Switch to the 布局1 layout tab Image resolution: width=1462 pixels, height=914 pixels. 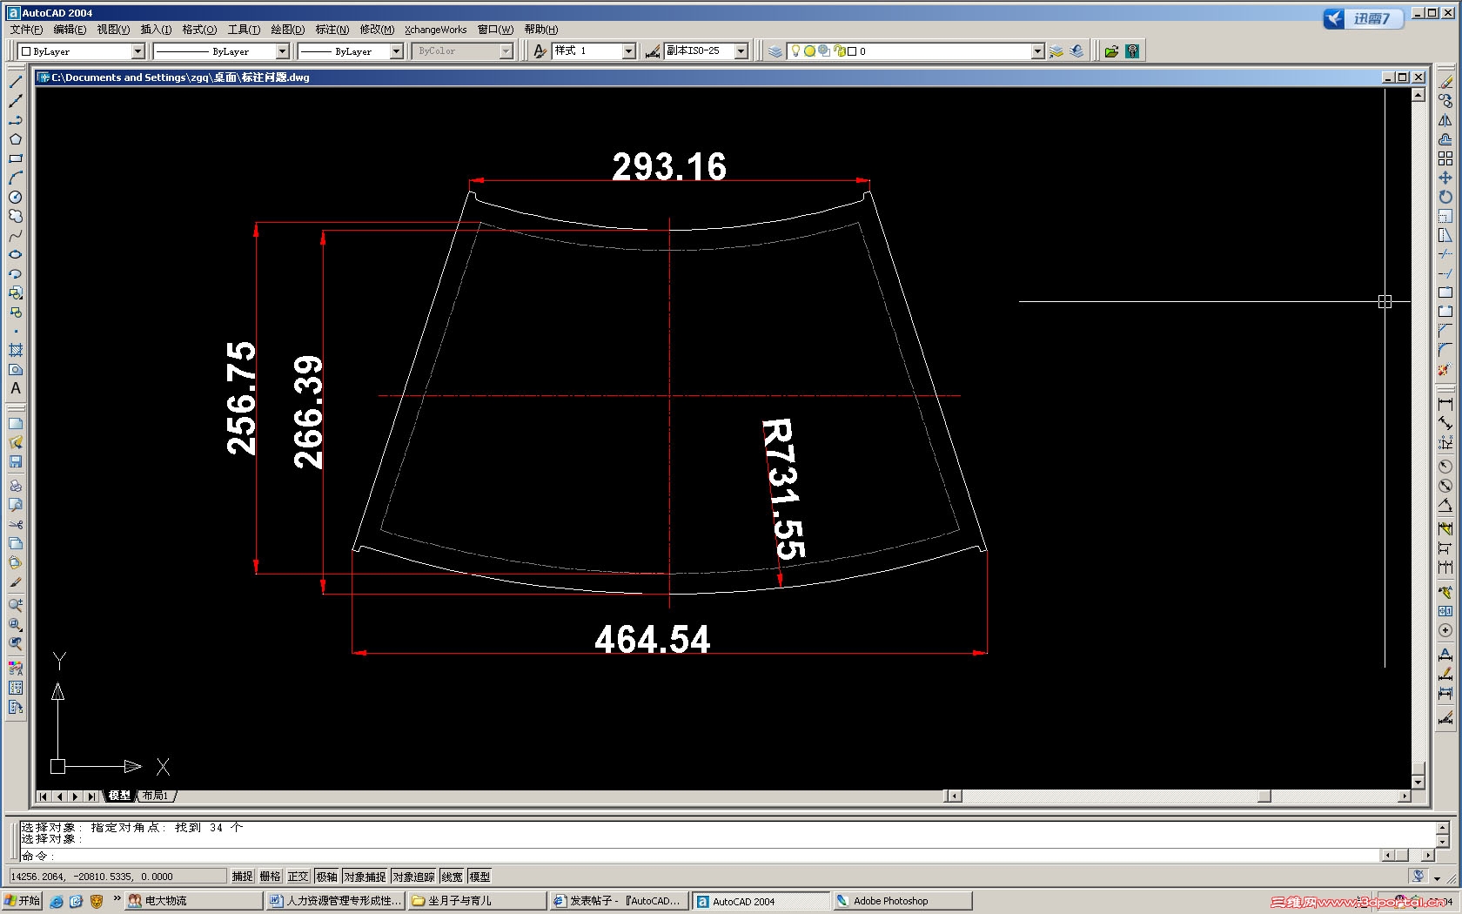pyautogui.click(x=155, y=796)
